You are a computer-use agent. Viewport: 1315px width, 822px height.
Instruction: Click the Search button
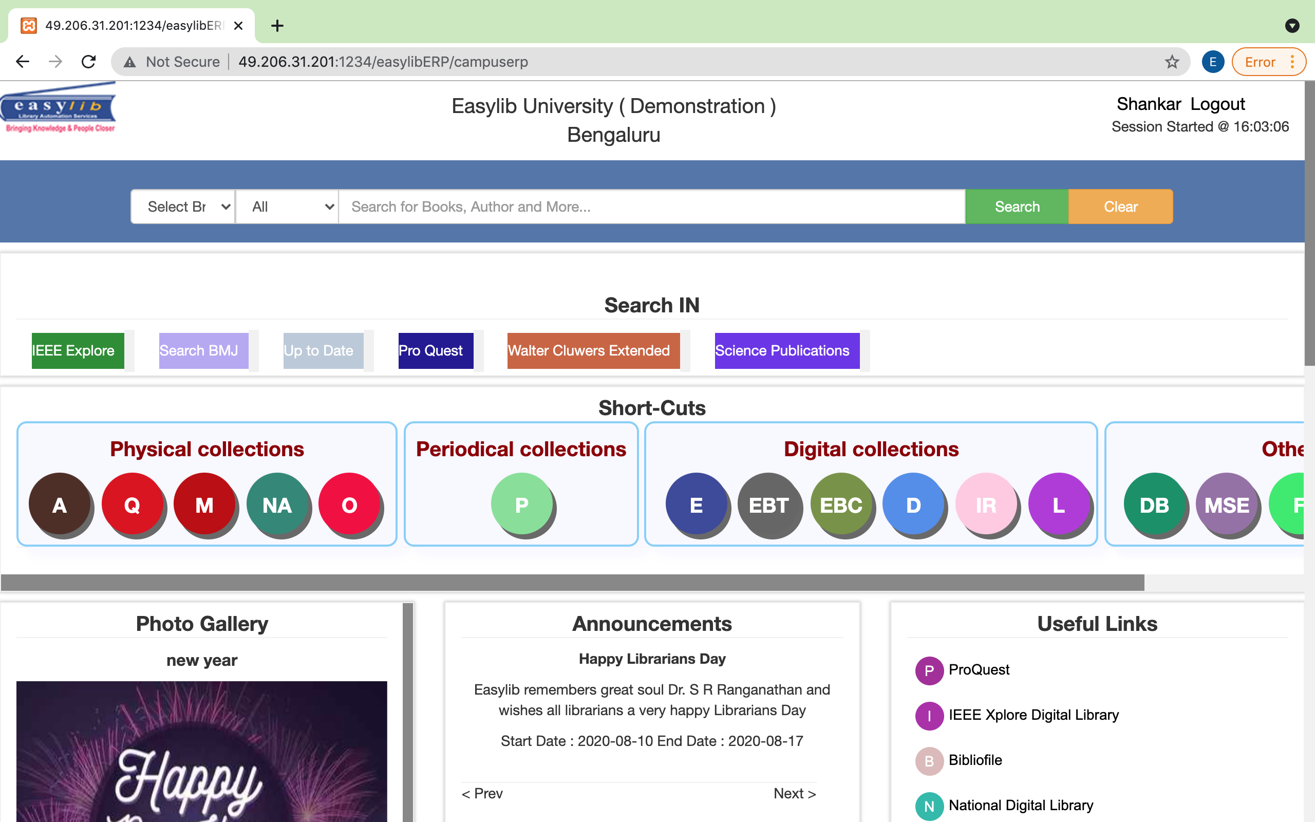click(1017, 207)
